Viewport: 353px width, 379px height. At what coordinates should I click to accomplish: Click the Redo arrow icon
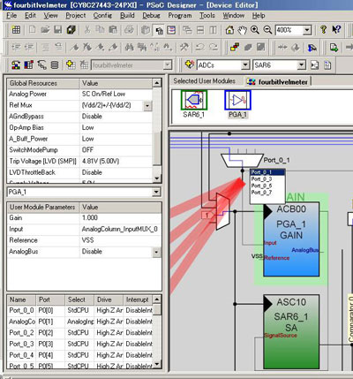pyautogui.click(x=214, y=47)
